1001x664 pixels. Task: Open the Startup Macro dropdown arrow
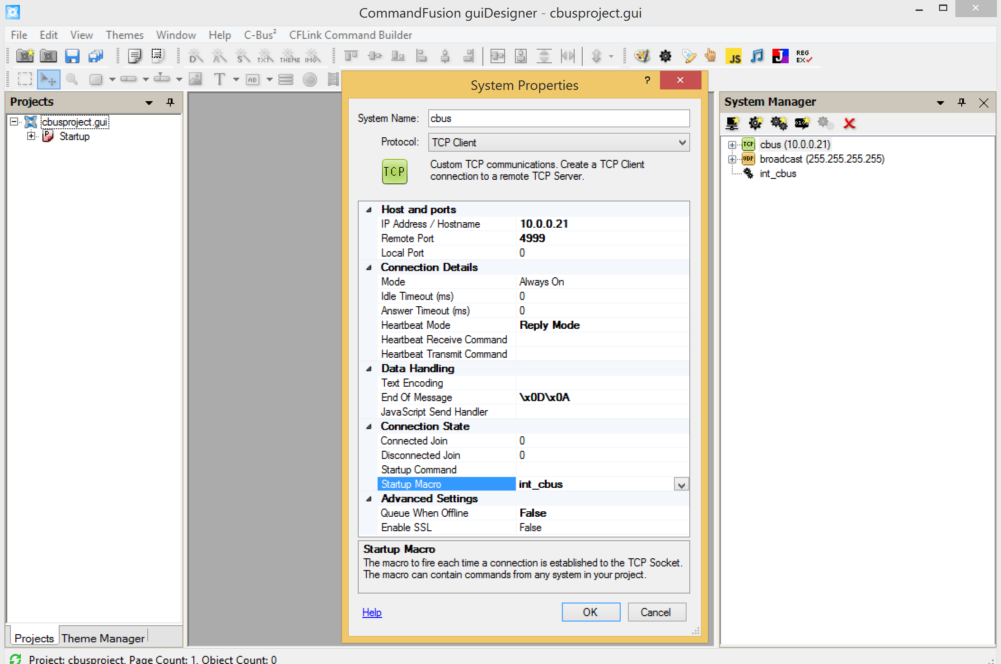coord(681,485)
